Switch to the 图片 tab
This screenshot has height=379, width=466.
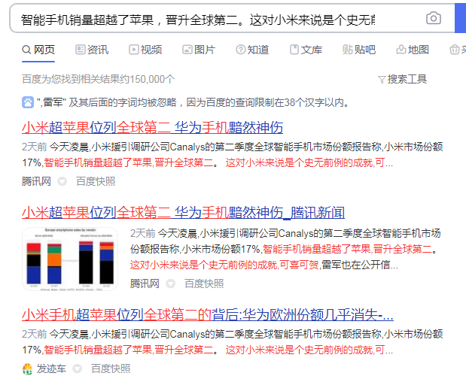(199, 50)
